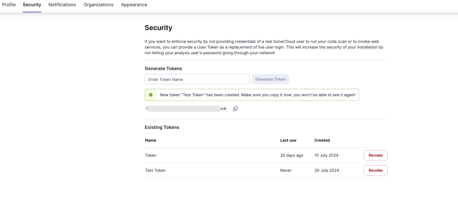Click the Security page heading
The image size is (458, 203).
(x=158, y=28)
